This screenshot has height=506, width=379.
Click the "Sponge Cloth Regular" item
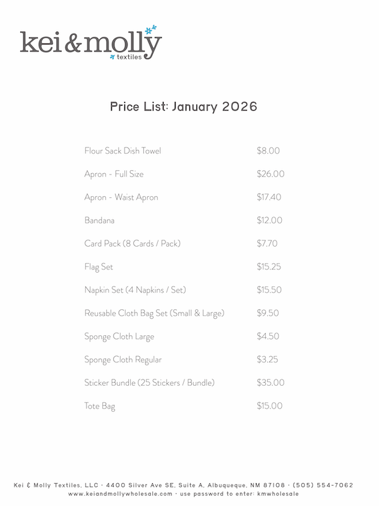[x=123, y=359]
